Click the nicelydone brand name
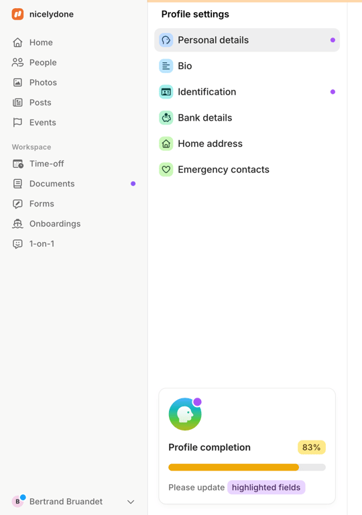Image resolution: width=362 pixels, height=515 pixels. (52, 14)
